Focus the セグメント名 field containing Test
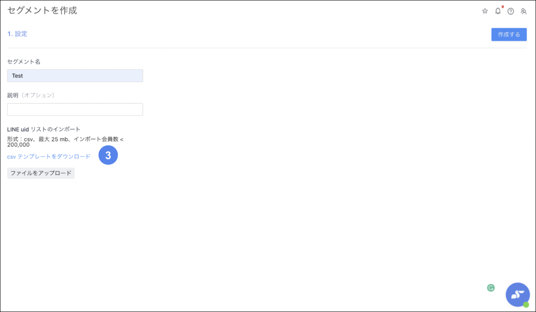This screenshot has height=312, width=536. 75,76
